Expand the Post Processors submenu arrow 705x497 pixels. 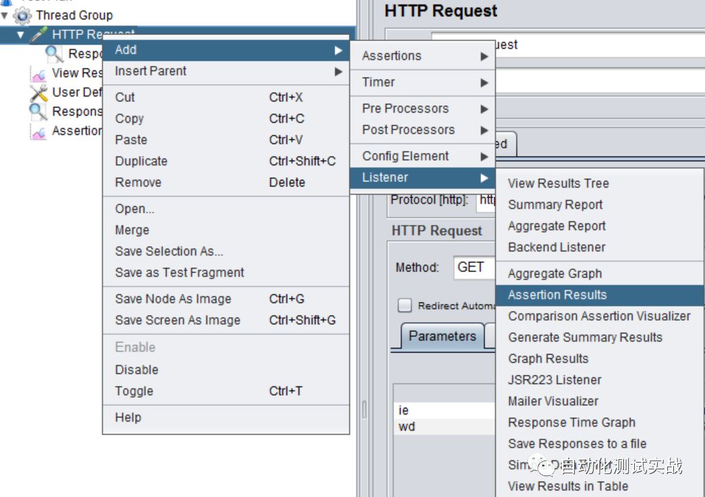point(484,130)
